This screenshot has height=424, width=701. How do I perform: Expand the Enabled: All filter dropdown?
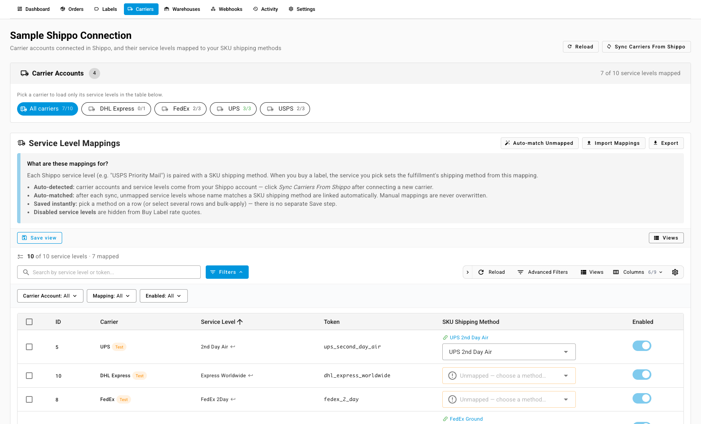tap(164, 296)
